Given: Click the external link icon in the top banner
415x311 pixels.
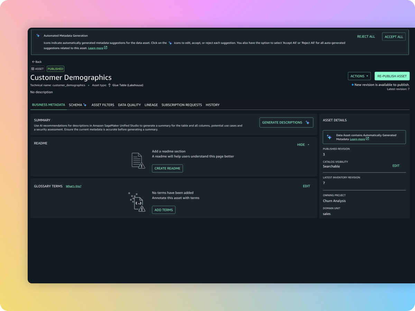Looking at the screenshot, I should 106,48.
